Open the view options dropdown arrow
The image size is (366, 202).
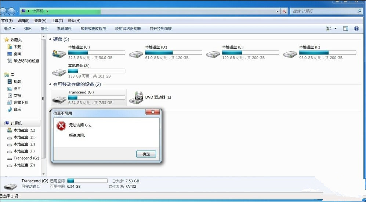point(336,29)
